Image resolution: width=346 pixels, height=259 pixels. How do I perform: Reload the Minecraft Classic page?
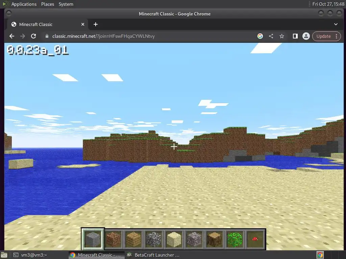[33, 36]
